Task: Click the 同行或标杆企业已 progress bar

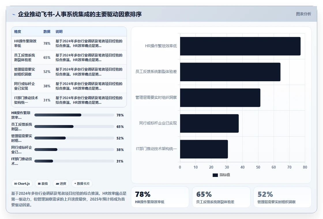Action: [74, 150]
